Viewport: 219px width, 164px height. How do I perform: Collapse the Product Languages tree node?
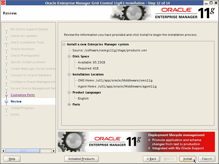pos(69,92)
